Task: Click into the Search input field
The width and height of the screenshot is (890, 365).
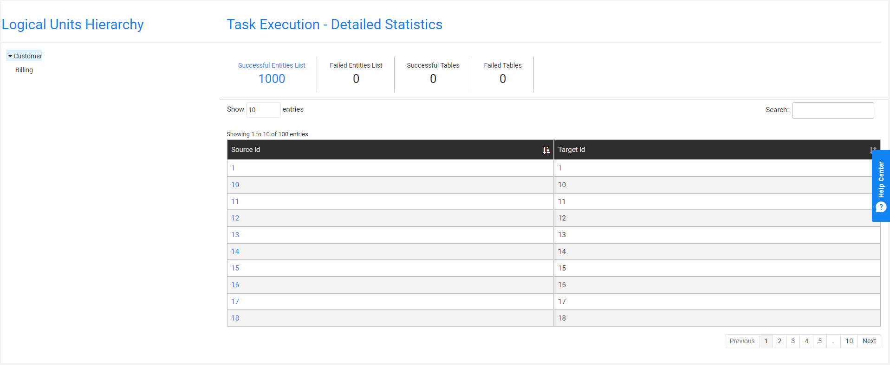Action: click(x=832, y=110)
